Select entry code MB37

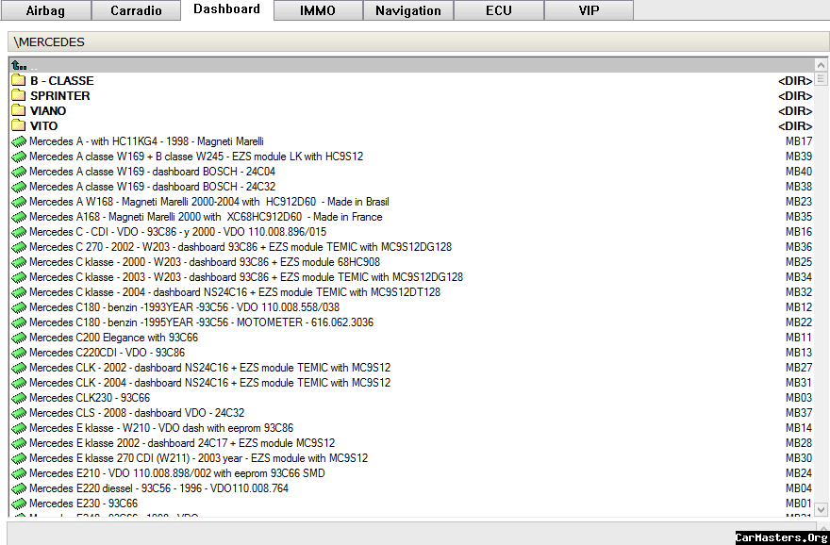click(799, 413)
